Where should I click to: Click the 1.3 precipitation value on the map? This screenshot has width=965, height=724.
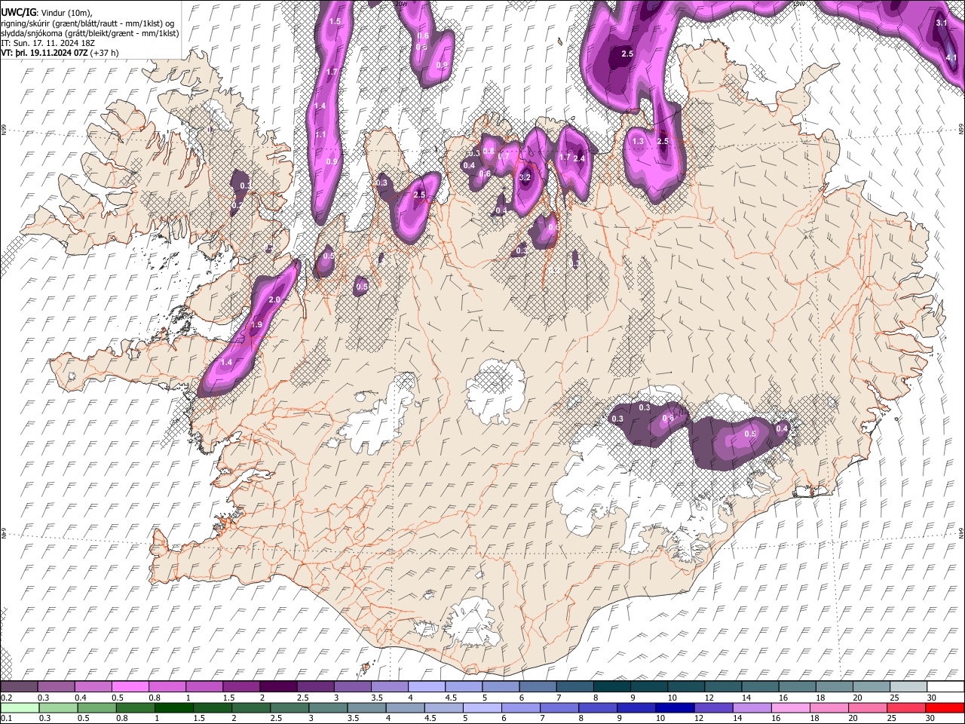point(638,142)
